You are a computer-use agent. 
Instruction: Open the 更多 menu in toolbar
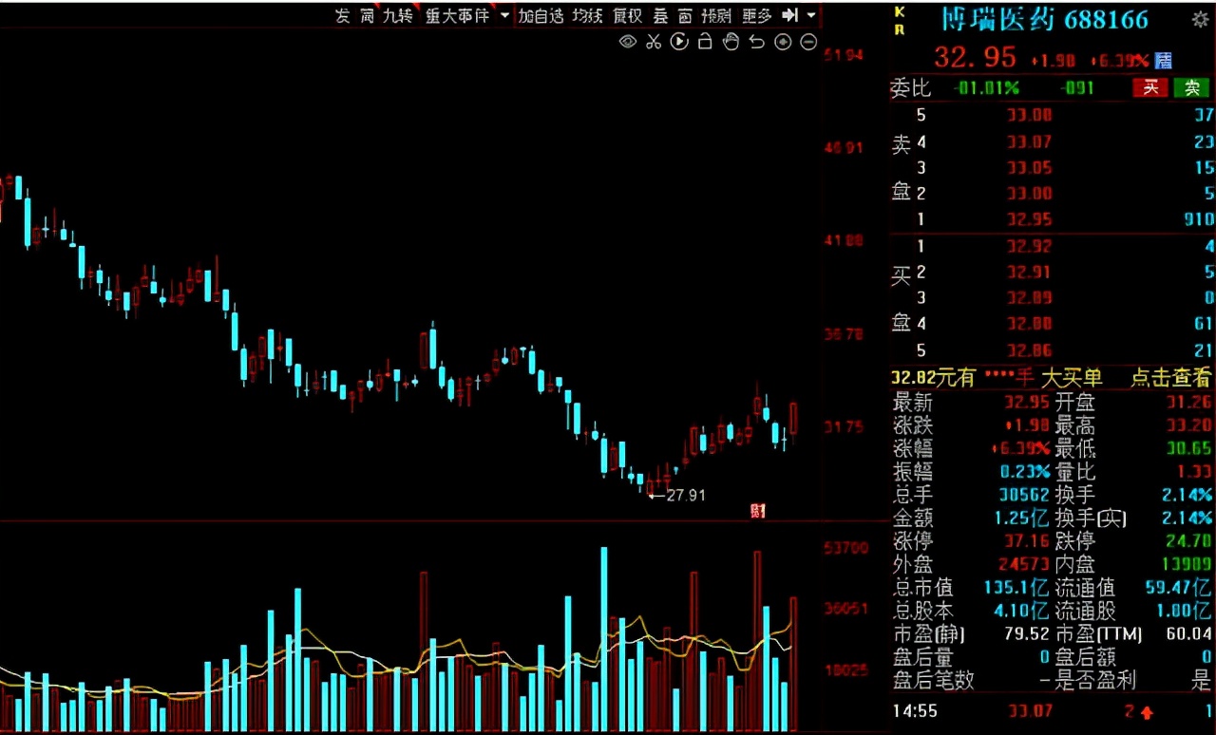[757, 15]
